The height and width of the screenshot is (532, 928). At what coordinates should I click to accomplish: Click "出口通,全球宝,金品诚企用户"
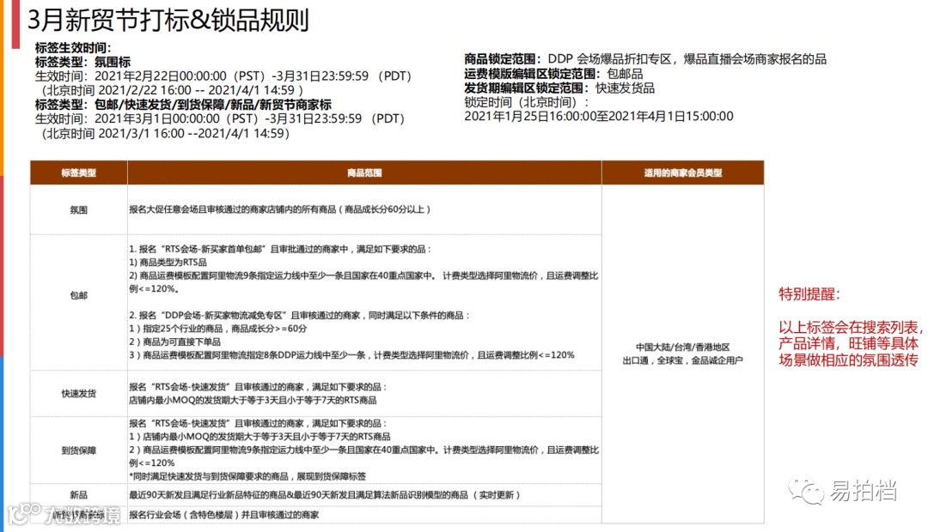point(683,360)
